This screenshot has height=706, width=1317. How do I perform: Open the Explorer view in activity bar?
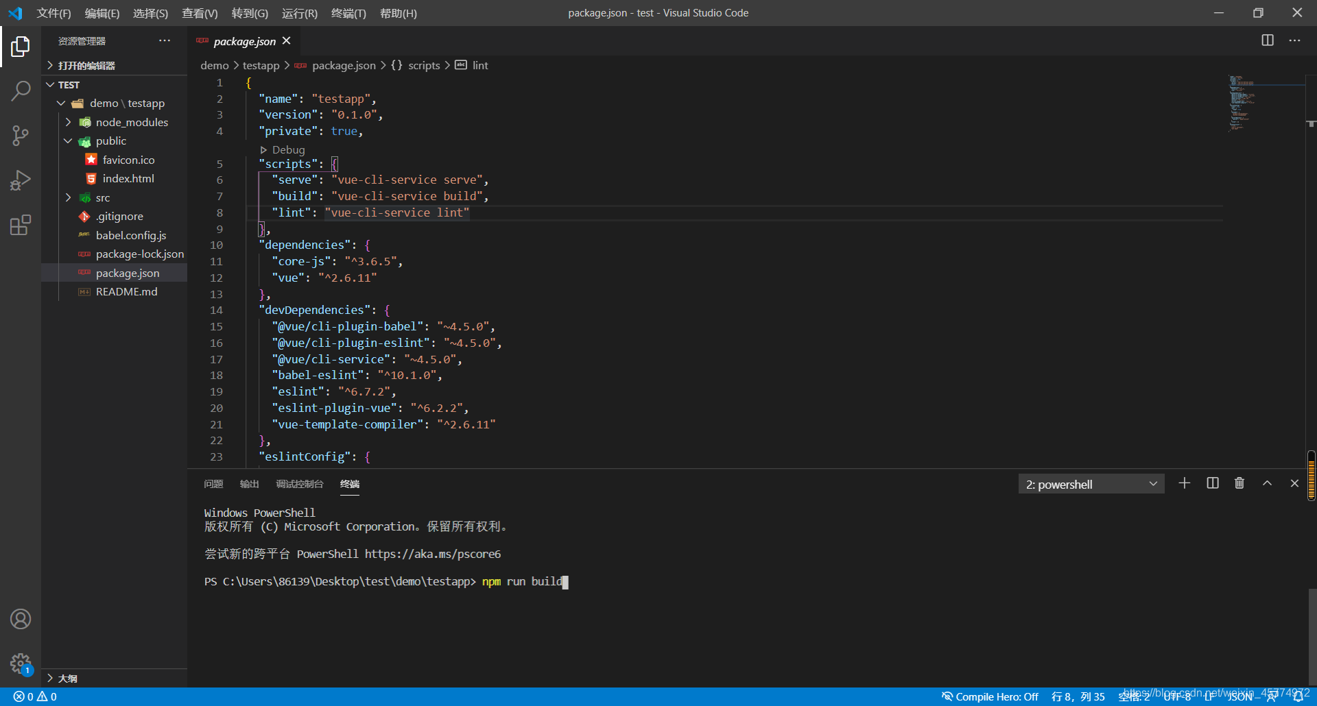21,47
